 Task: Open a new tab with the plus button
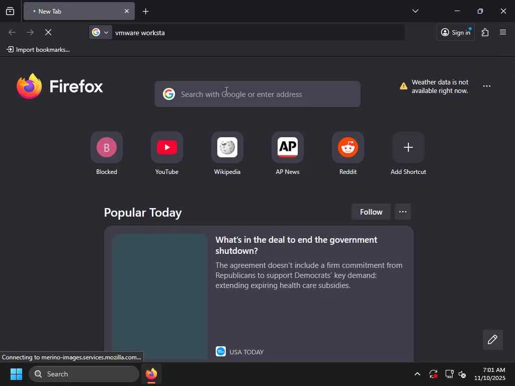point(145,12)
